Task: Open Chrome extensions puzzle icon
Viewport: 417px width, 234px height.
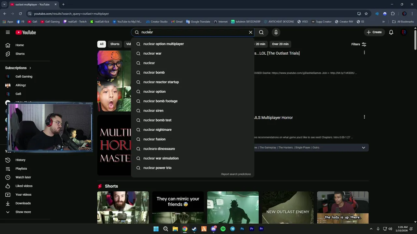Action: 393,14
